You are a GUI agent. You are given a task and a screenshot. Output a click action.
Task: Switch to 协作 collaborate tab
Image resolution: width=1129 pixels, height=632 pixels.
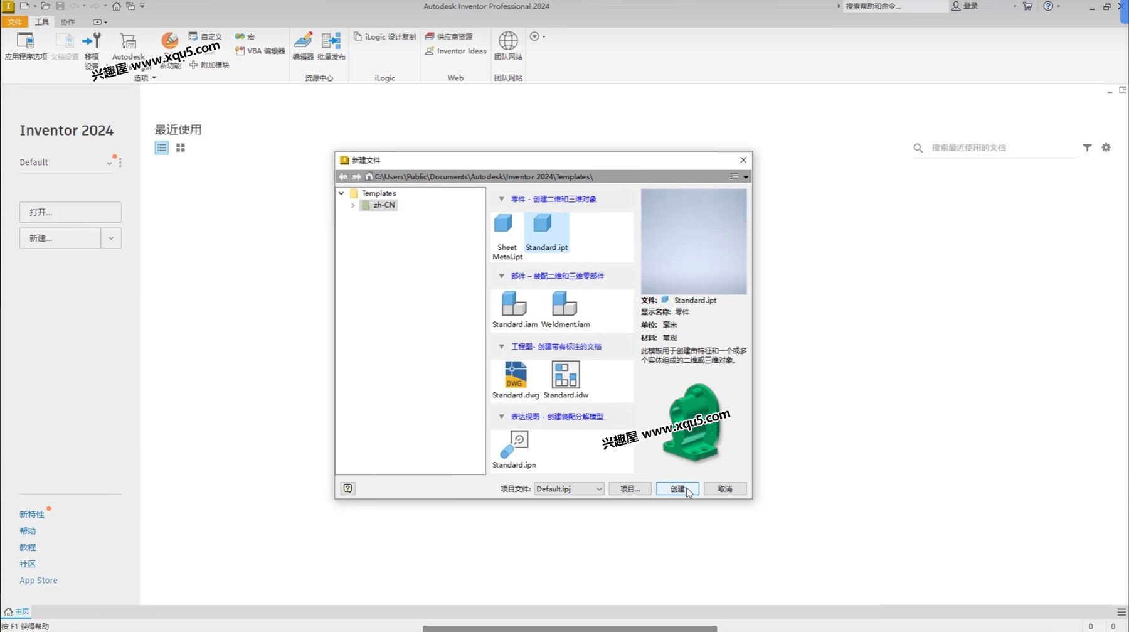68,22
